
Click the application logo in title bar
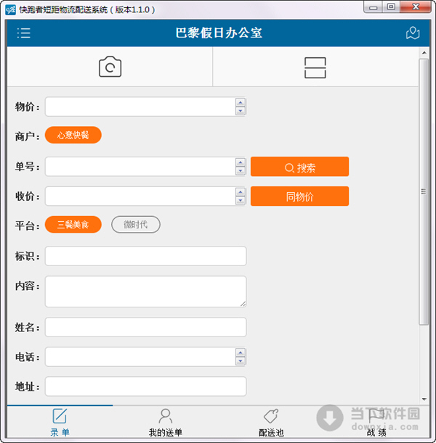click(10, 10)
